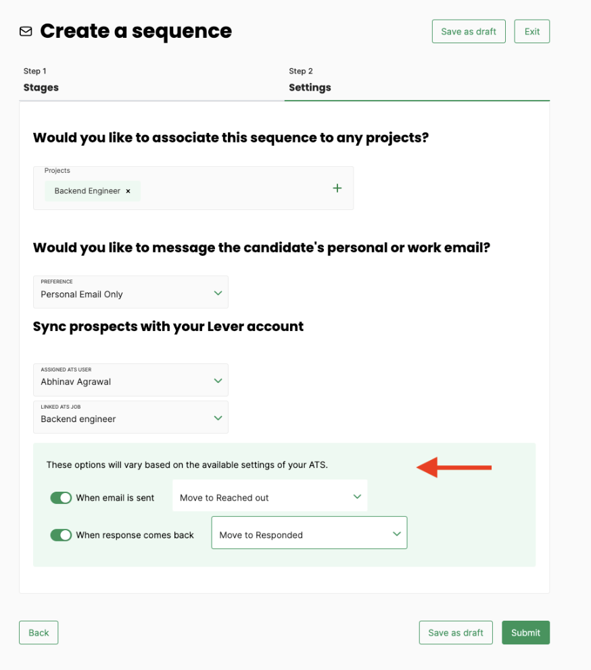Screen dimensions: 591x670
Task: Disable the When response comes back switch
Action: coord(61,535)
